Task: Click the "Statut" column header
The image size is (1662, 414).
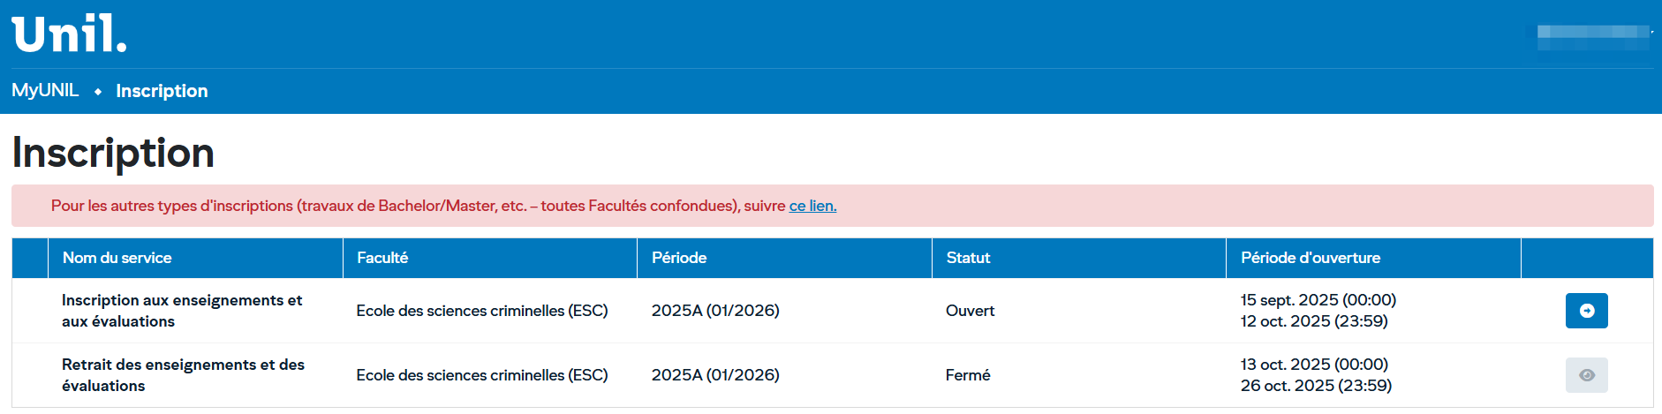Action: tap(968, 258)
